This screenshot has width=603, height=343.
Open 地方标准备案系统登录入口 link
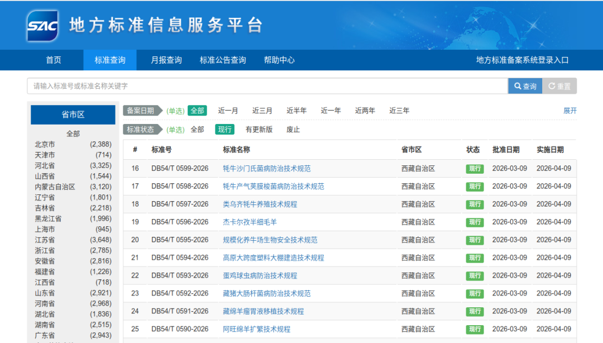point(522,60)
